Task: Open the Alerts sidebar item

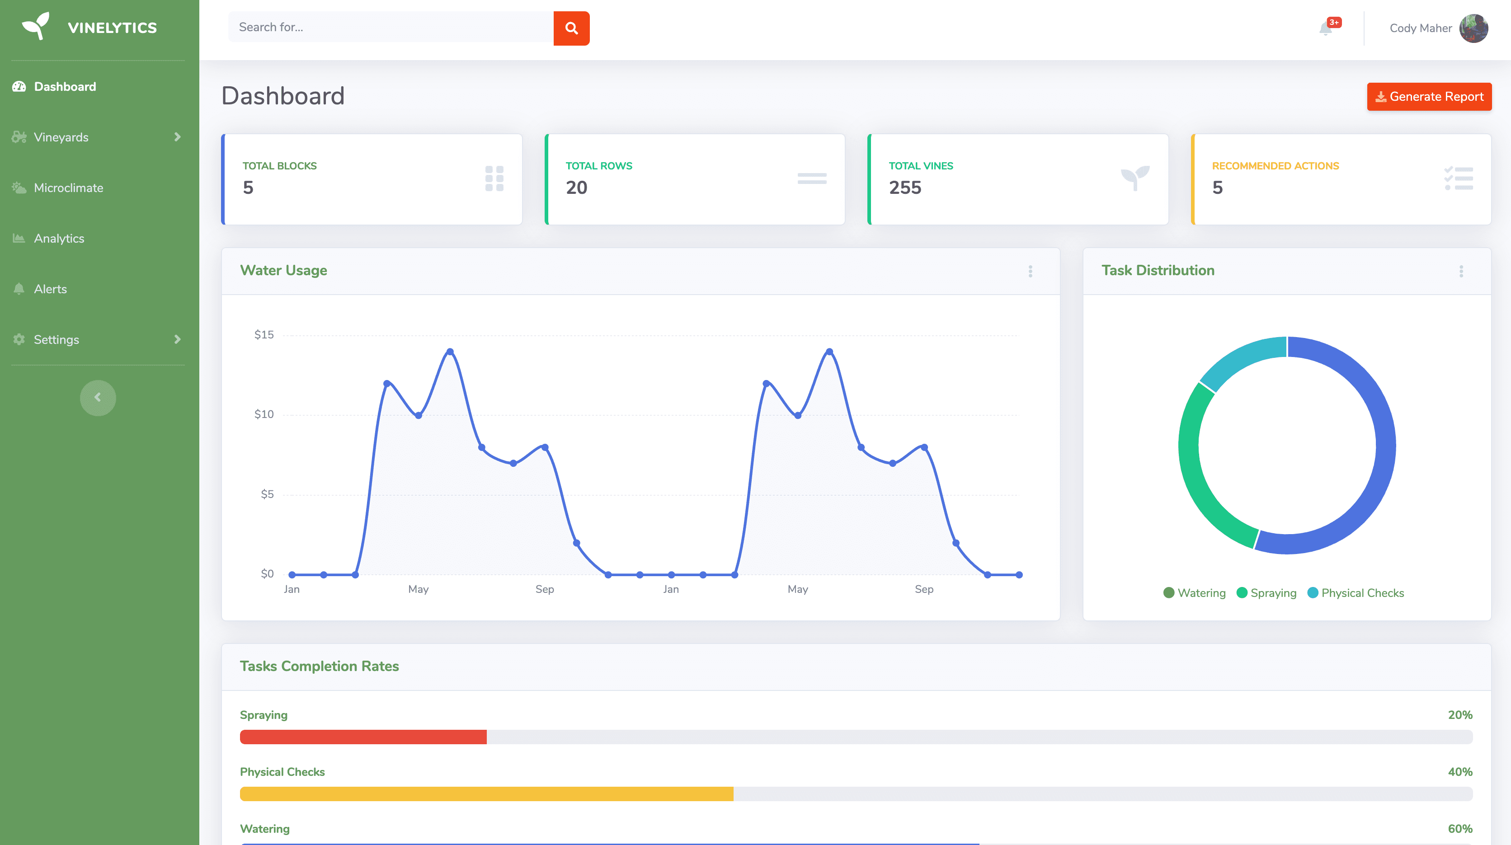Action: pos(50,289)
